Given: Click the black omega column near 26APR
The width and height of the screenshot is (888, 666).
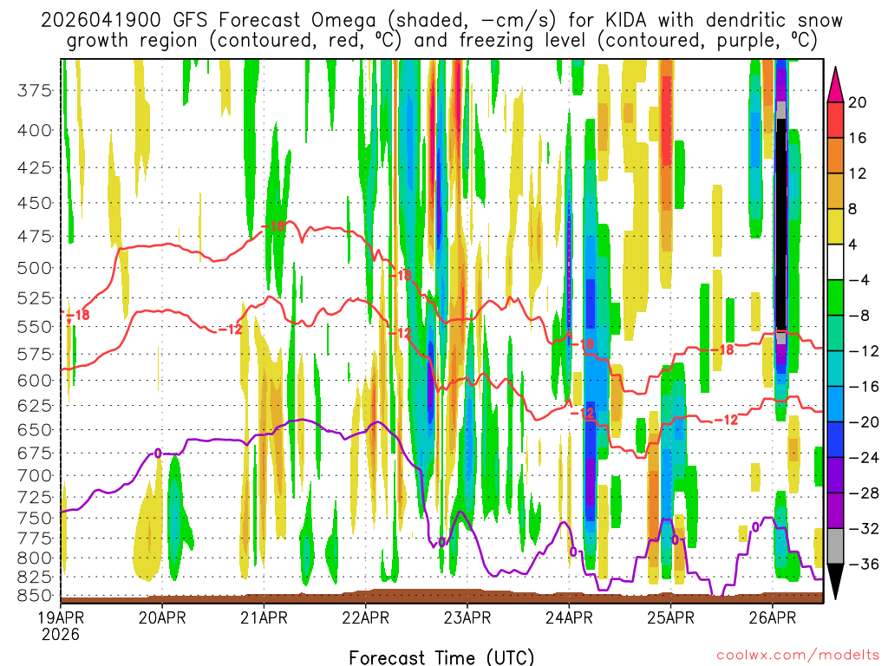Looking at the screenshot, I should coord(781,225).
